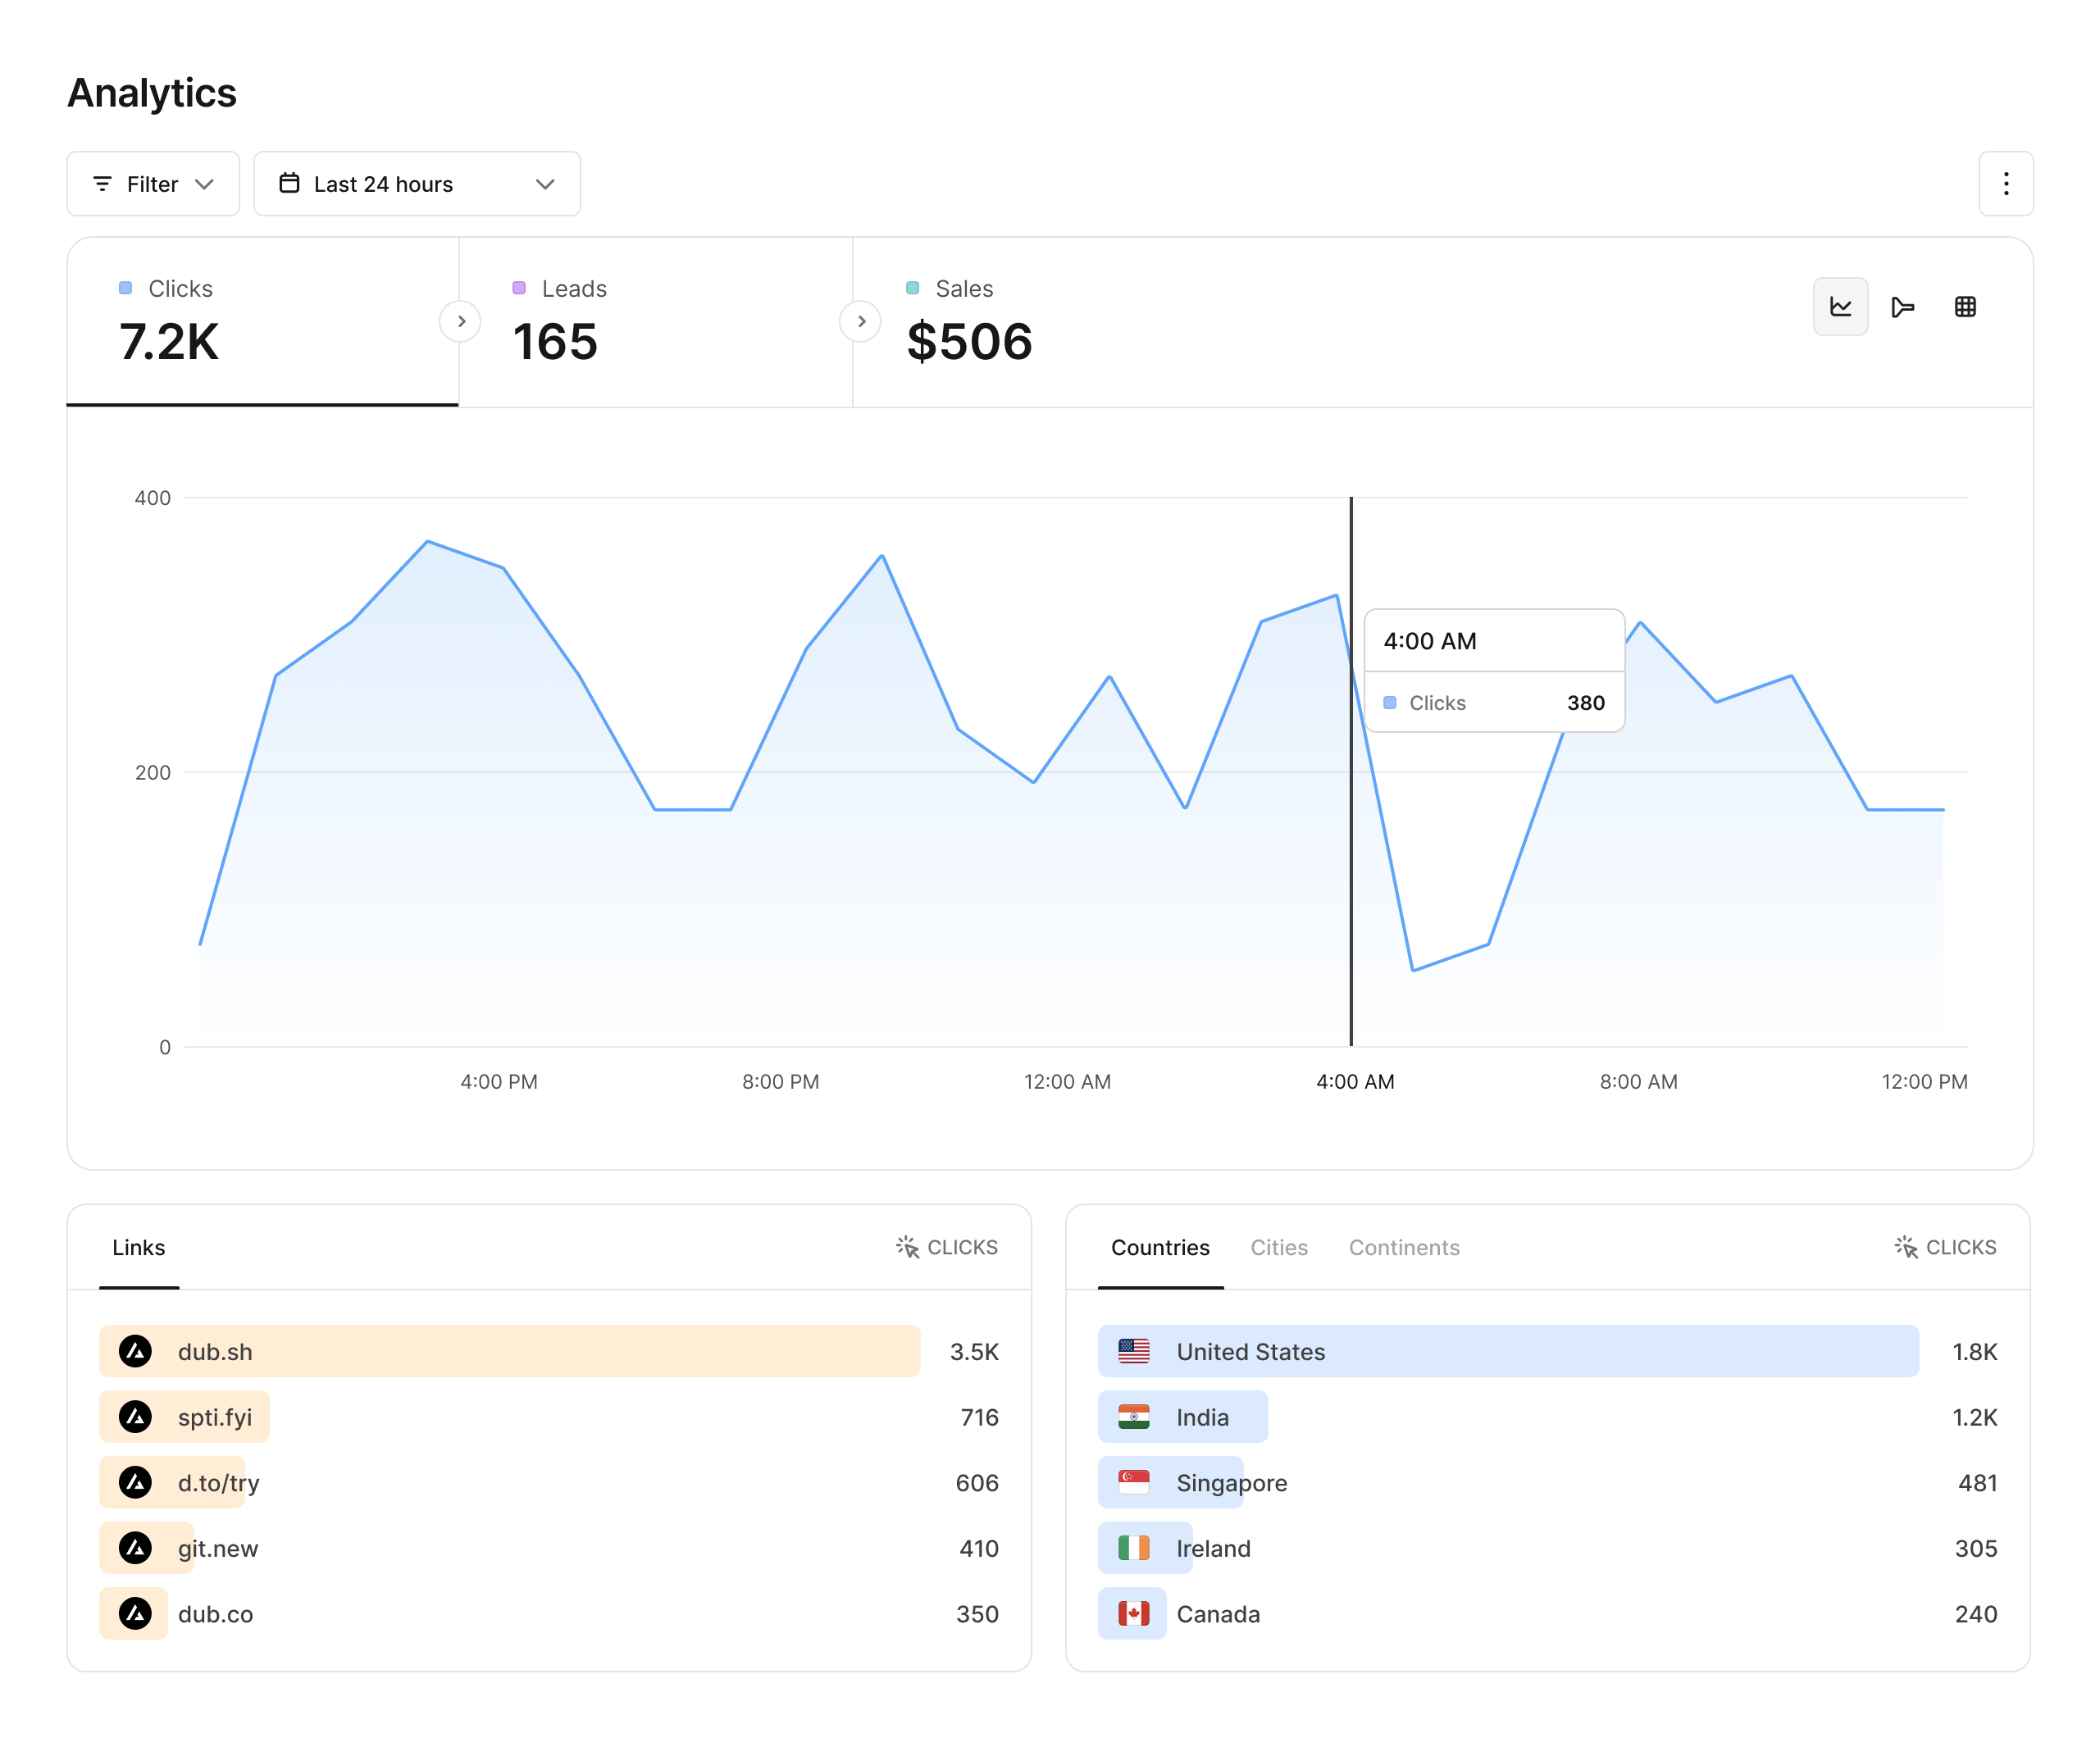Expand the chevron arrow next to Clicks metric

tap(460, 321)
